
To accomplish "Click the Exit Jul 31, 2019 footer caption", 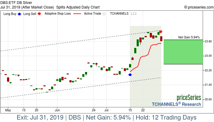I will pos(107,117).
